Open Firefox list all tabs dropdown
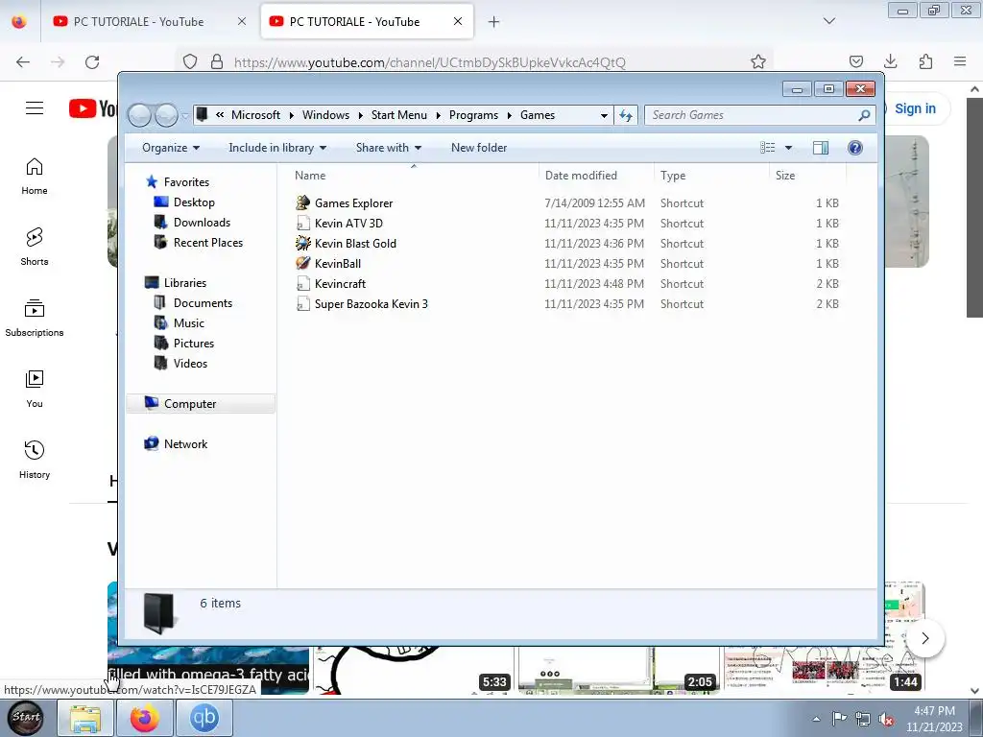The width and height of the screenshot is (983, 737). coord(829,21)
